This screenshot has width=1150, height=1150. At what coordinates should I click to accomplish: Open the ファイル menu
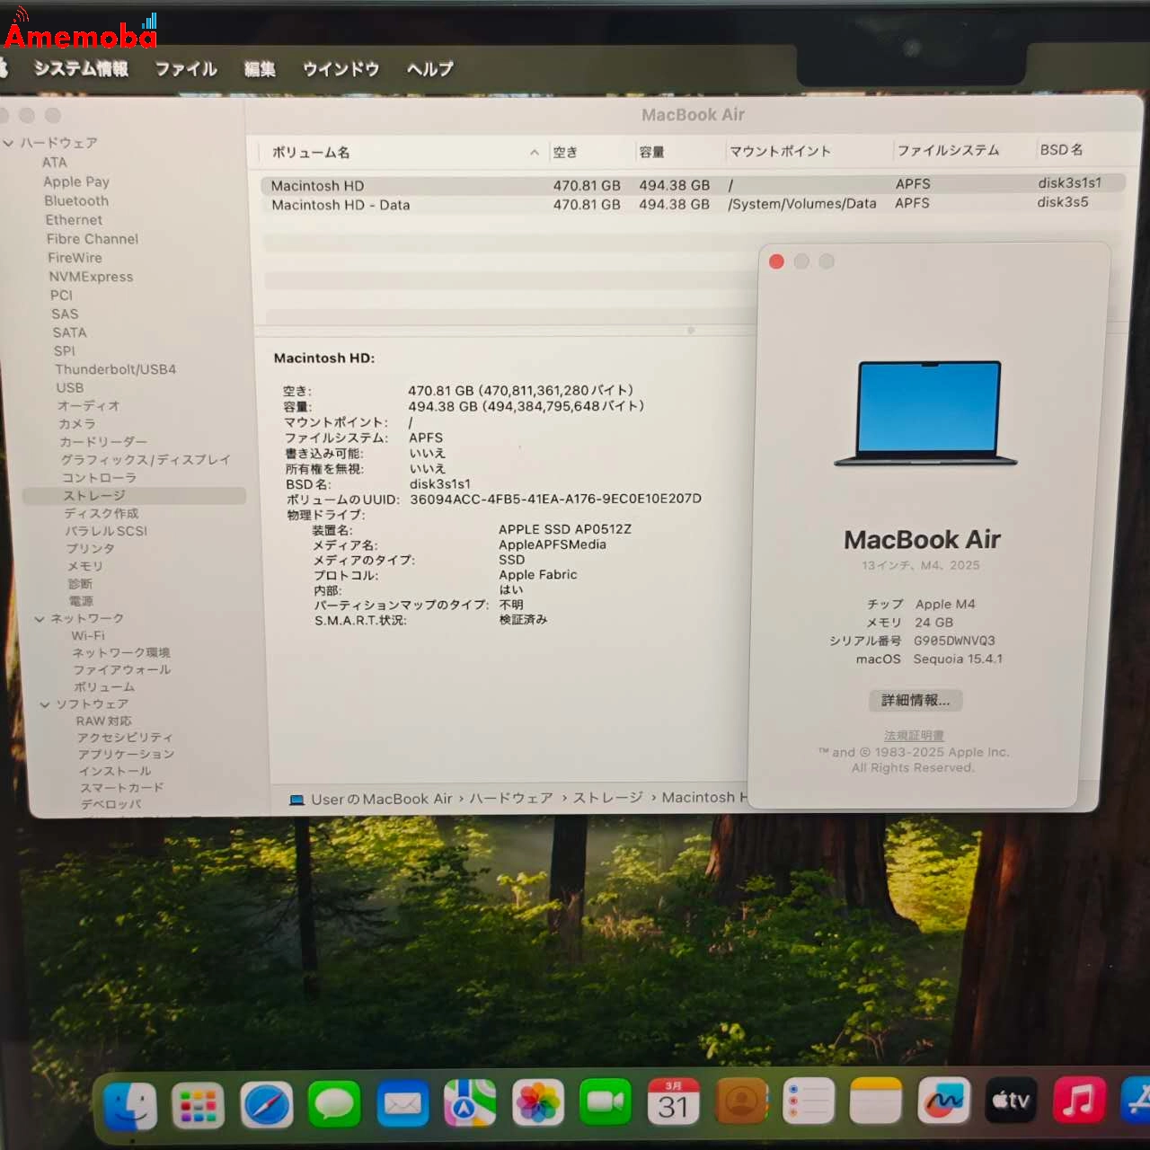[185, 69]
